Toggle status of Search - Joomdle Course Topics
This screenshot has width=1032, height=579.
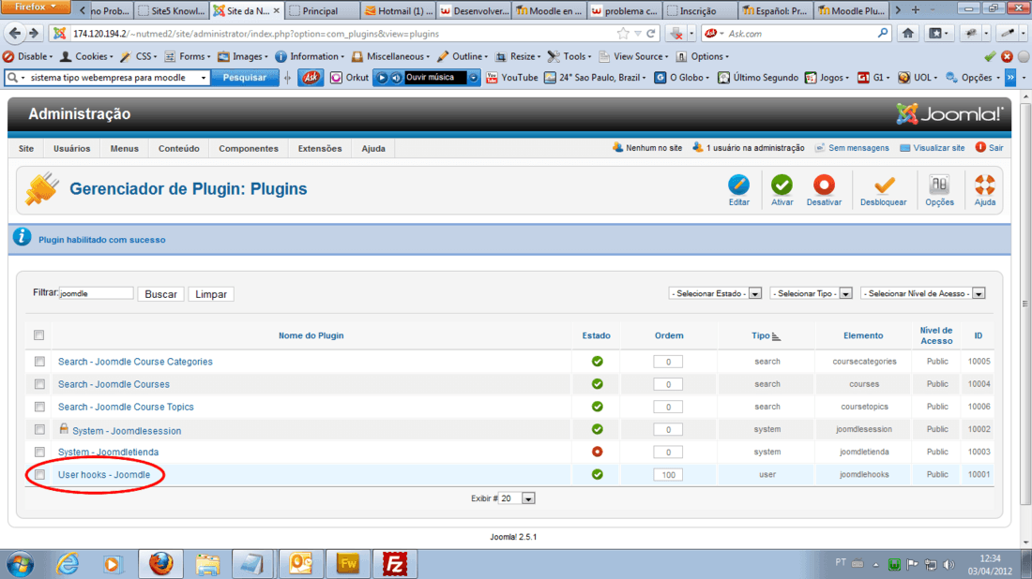click(x=597, y=407)
